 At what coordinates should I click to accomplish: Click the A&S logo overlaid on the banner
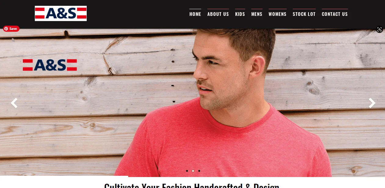(x=50, y=65)
